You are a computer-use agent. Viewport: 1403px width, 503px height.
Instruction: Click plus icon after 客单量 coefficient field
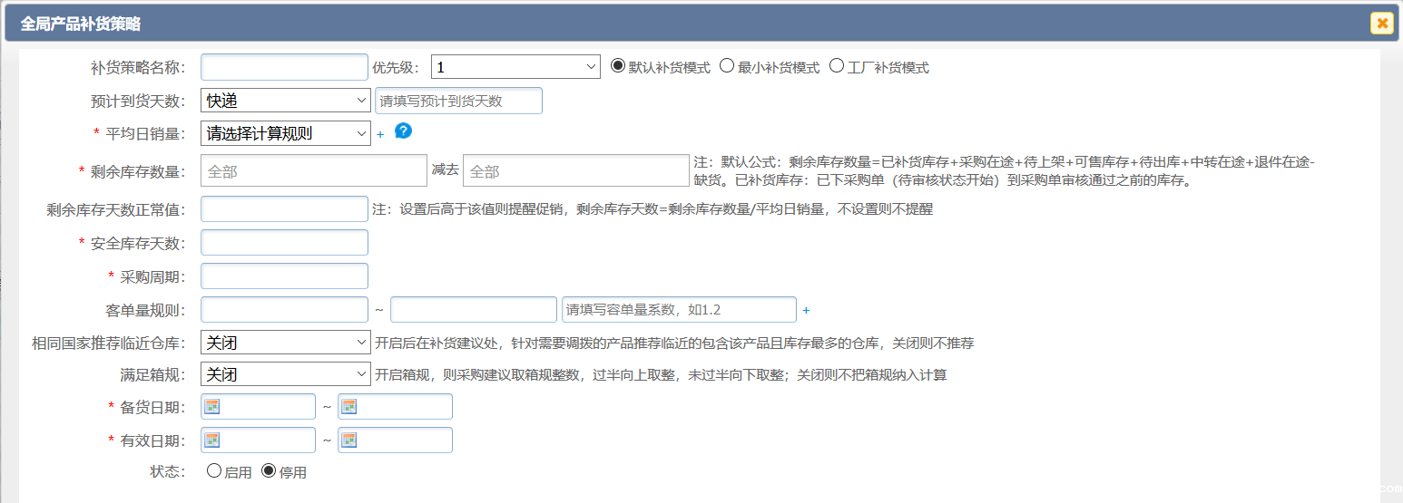tap(806, 310)
